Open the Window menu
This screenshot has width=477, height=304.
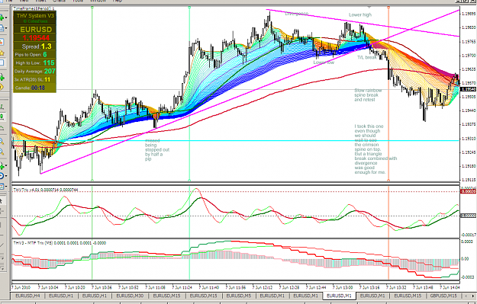coord(98,1)
